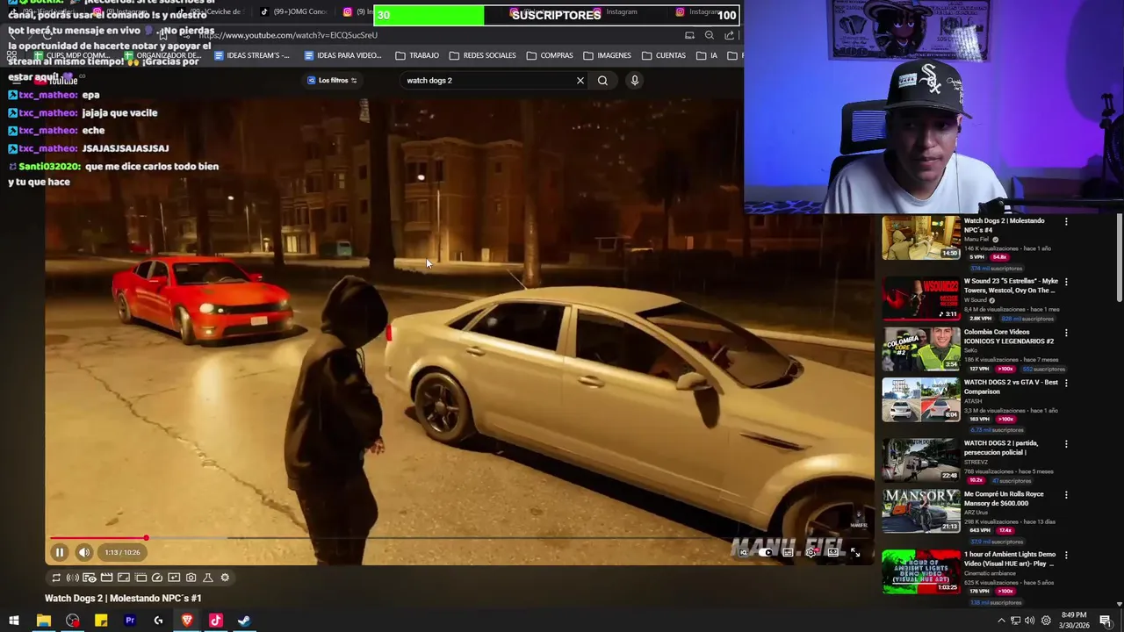1124x632 pixels.
Task: Open '1 hour of Ambient Lights Demo' title
Action: [x=1010, y=558]
